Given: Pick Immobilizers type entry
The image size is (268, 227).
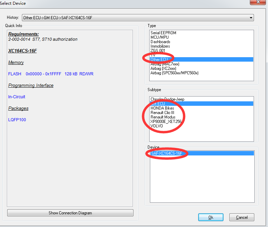Looking at the screenshot, I should [160, 46].
